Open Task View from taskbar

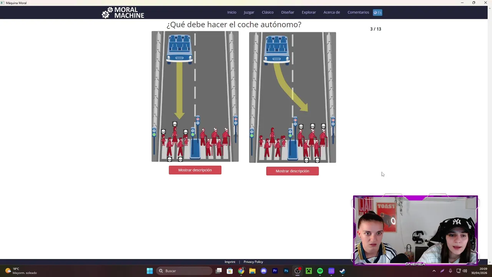click(219, 271)
